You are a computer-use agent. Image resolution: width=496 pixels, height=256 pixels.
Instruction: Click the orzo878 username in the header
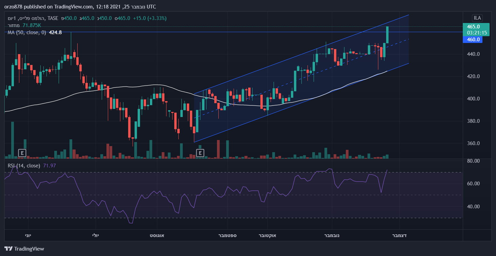tap(13, 6)
